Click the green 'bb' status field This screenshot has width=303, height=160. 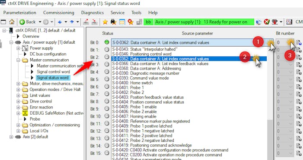click(148, 22)
